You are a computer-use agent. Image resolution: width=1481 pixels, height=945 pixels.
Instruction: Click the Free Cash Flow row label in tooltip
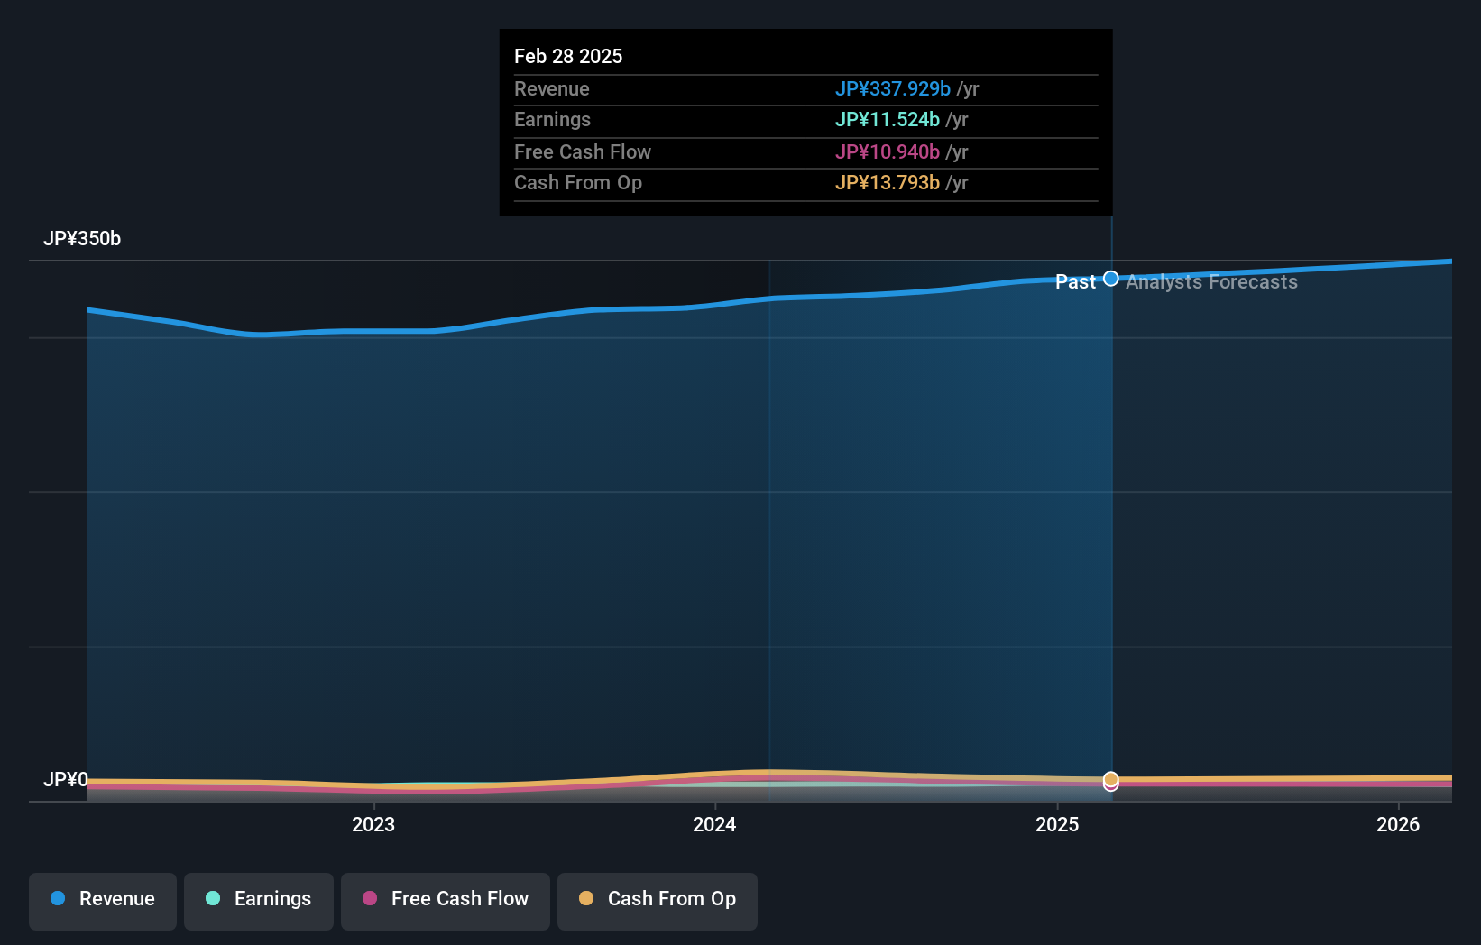pos(583,152)
